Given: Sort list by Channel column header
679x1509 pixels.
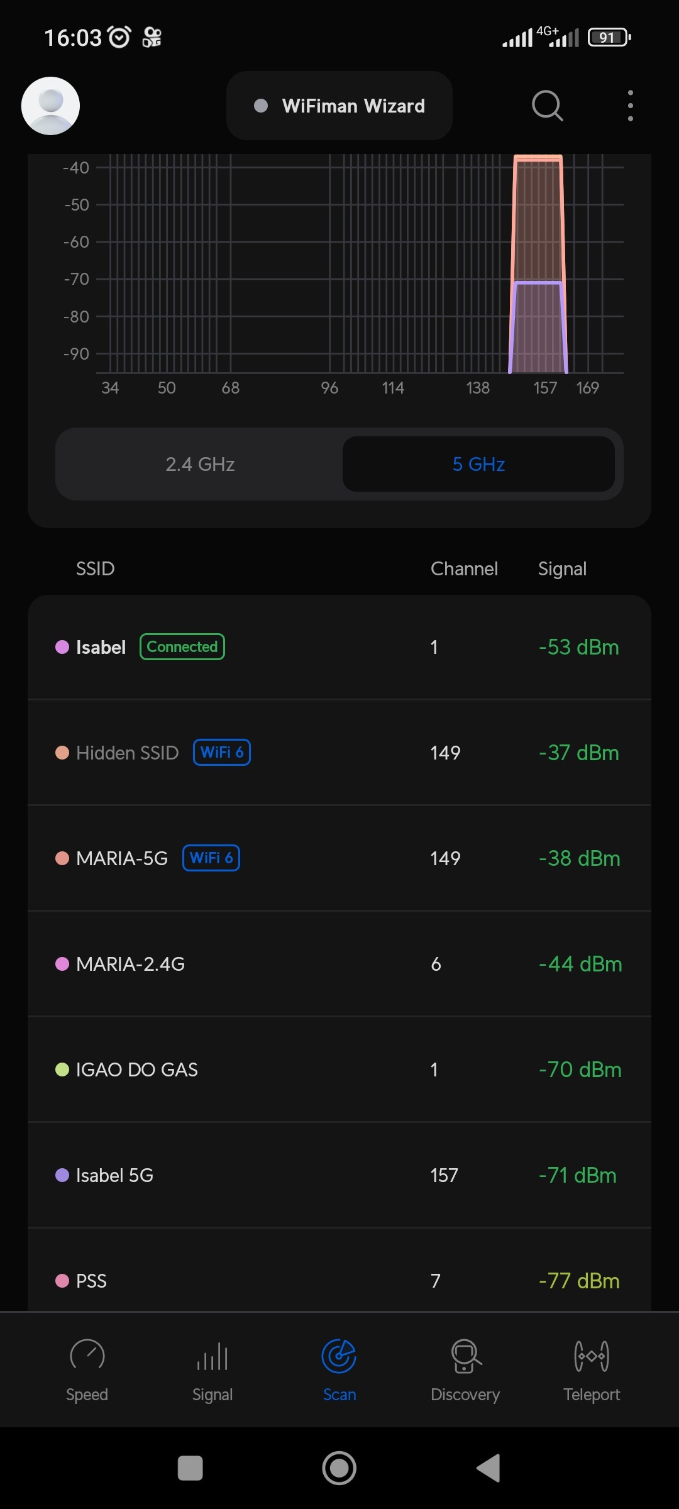Looking at the screenshot, I should 464,569.
